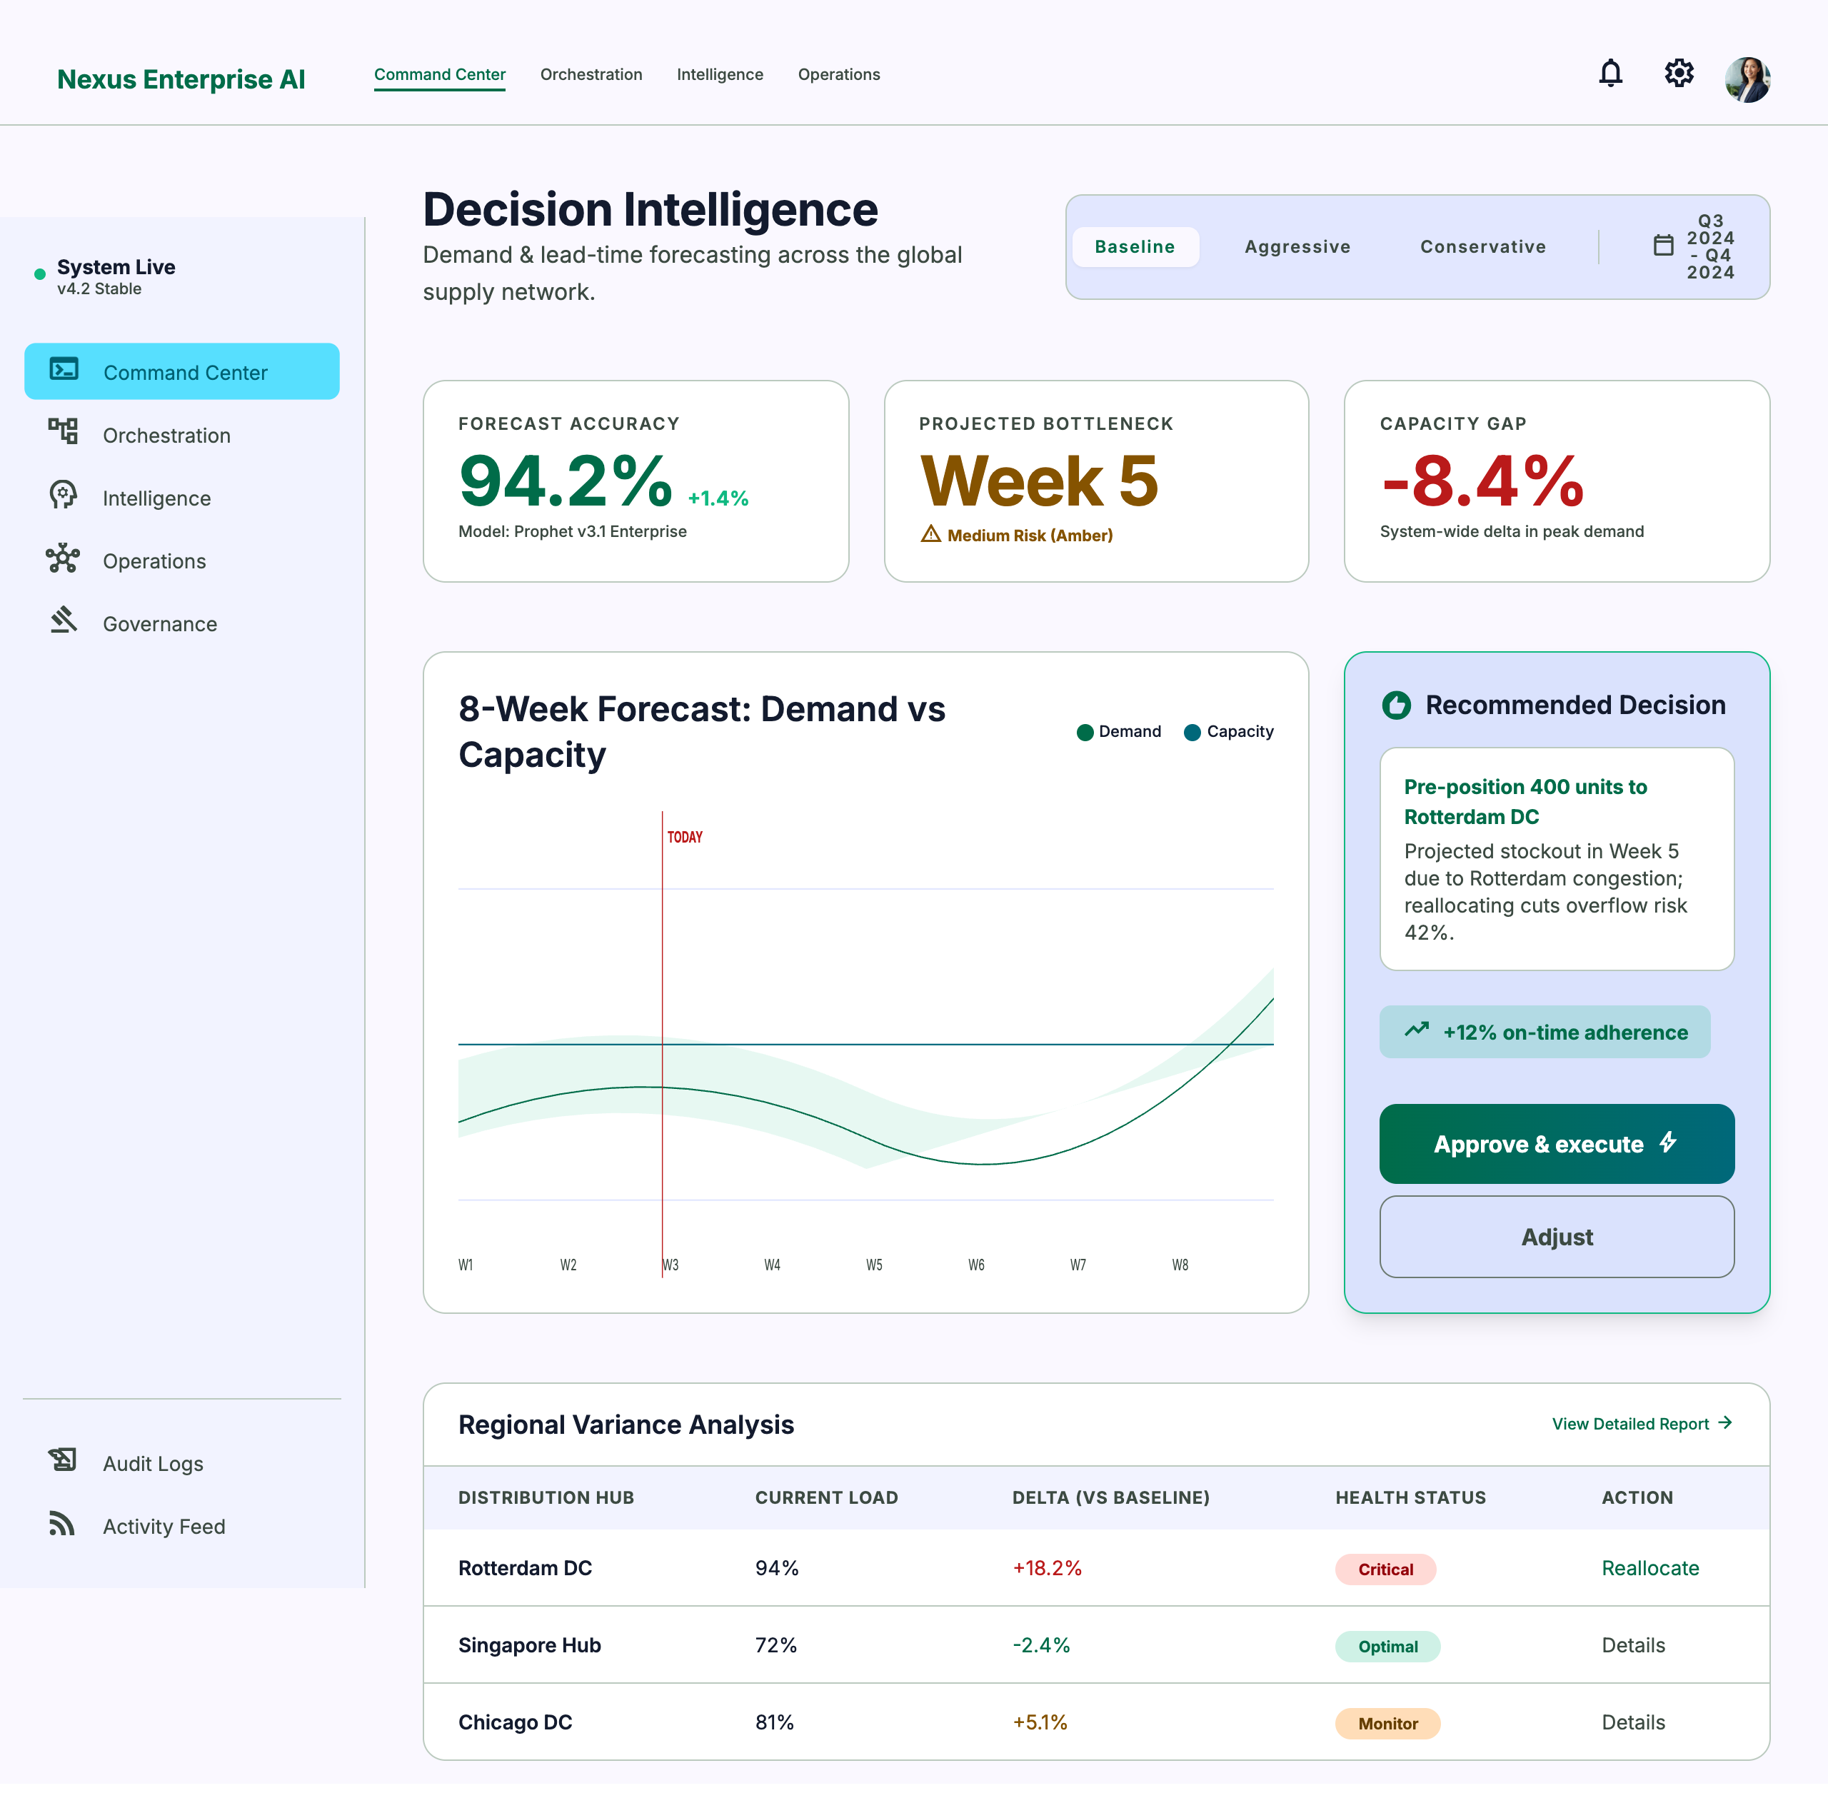Click the Chicago DC row name

click(515, 1722)
